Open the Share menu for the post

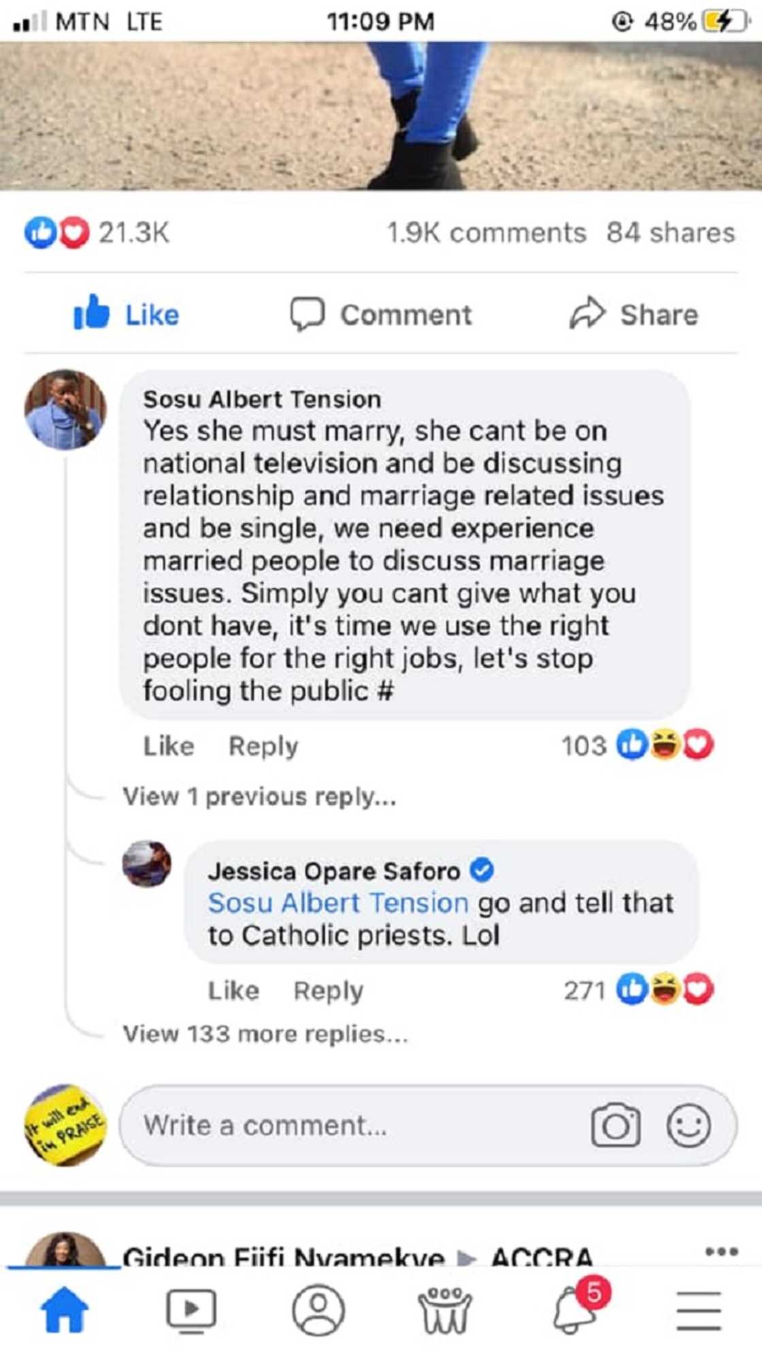[634, 315]
